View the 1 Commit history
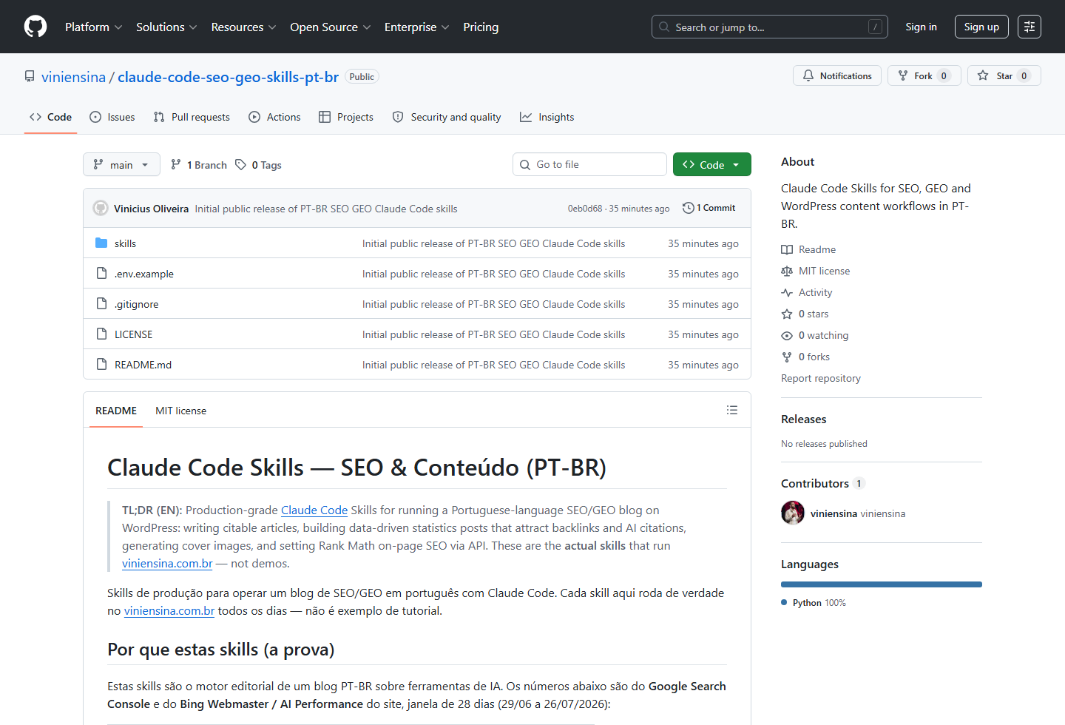Screen dimensions: 1065x725 [x=709, y=208]
